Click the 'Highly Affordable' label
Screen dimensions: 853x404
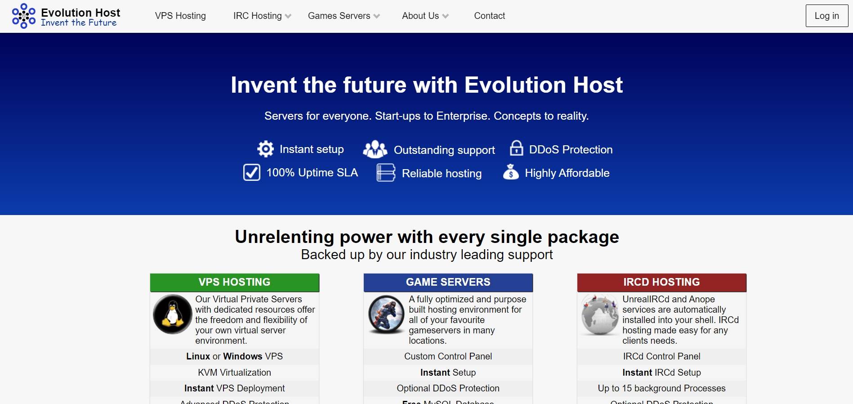(x=567, y=173)
